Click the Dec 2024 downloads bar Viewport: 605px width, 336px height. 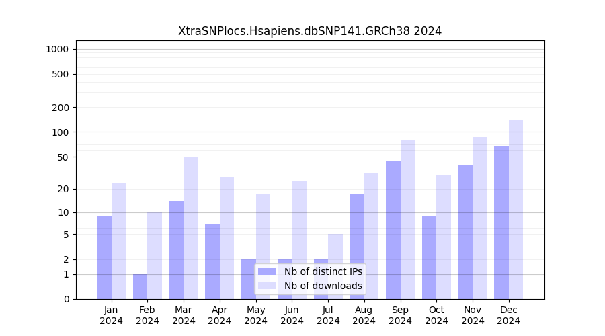tap(516, 210)
